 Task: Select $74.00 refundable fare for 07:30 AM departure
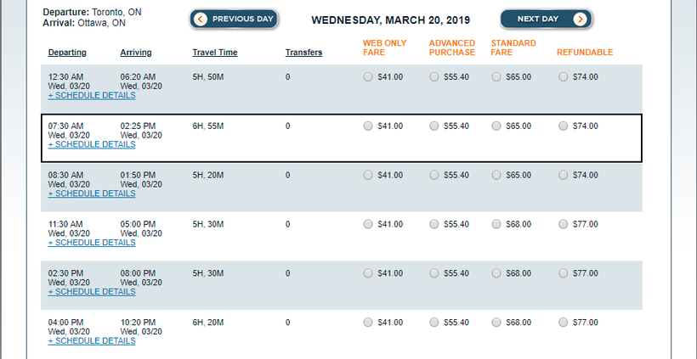[563, 126]
